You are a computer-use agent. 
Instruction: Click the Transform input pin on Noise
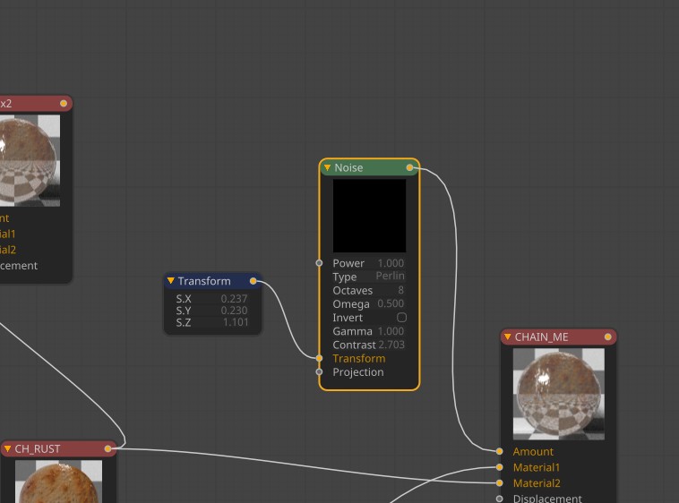[x=319, y=358]
